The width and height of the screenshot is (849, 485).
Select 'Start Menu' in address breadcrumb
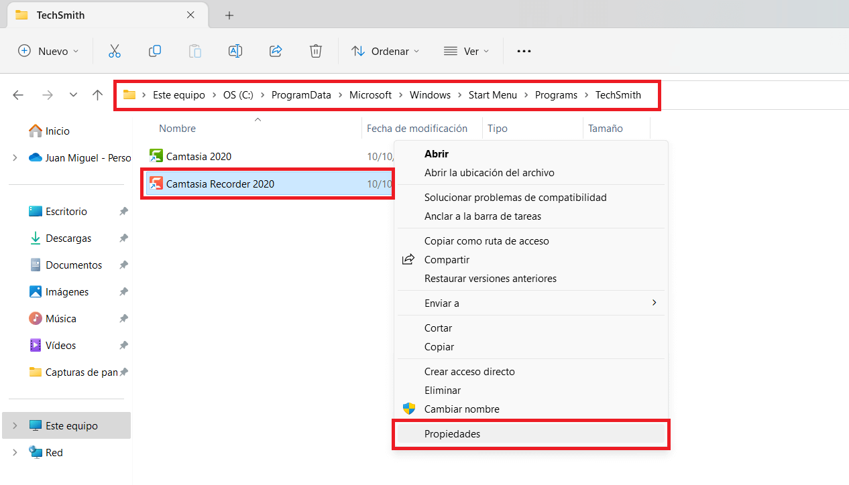493,95
